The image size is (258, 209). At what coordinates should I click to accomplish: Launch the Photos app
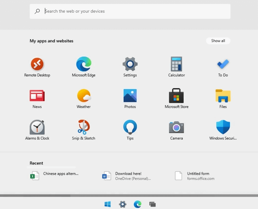tap(130, 99)
